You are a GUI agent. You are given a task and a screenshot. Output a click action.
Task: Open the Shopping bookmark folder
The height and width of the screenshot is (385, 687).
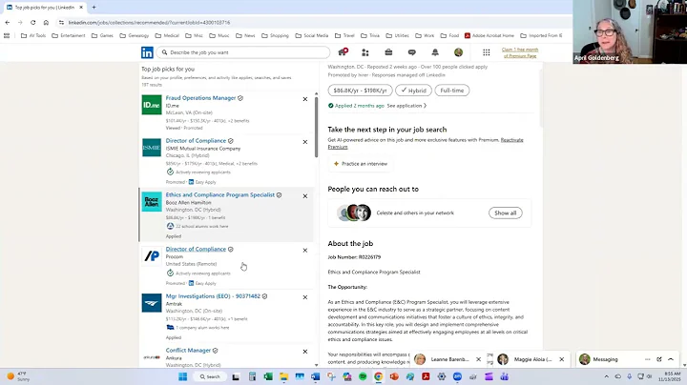point(275,36)
